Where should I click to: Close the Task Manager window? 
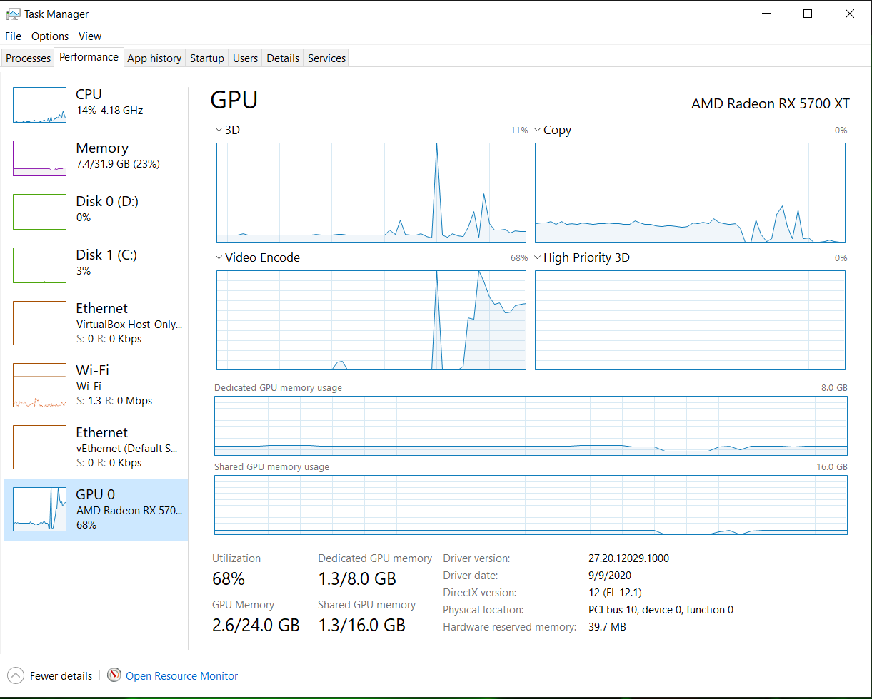(x=850, y=14)
